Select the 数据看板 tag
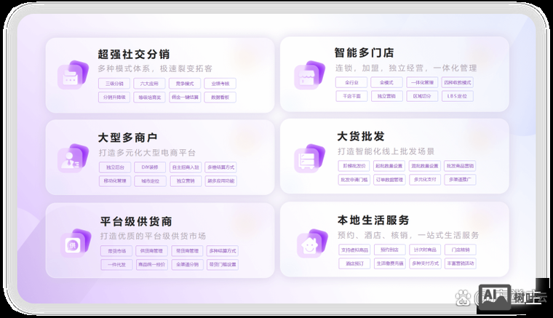Viewport: 553px width, 318px height. 220,98
